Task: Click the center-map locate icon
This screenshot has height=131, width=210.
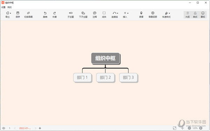Action: pos(182,128)
